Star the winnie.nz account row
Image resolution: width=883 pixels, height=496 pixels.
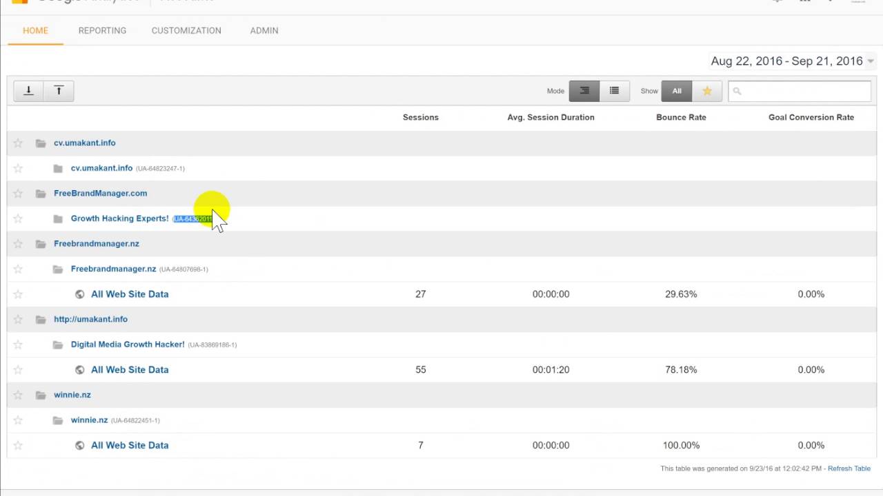18,395
